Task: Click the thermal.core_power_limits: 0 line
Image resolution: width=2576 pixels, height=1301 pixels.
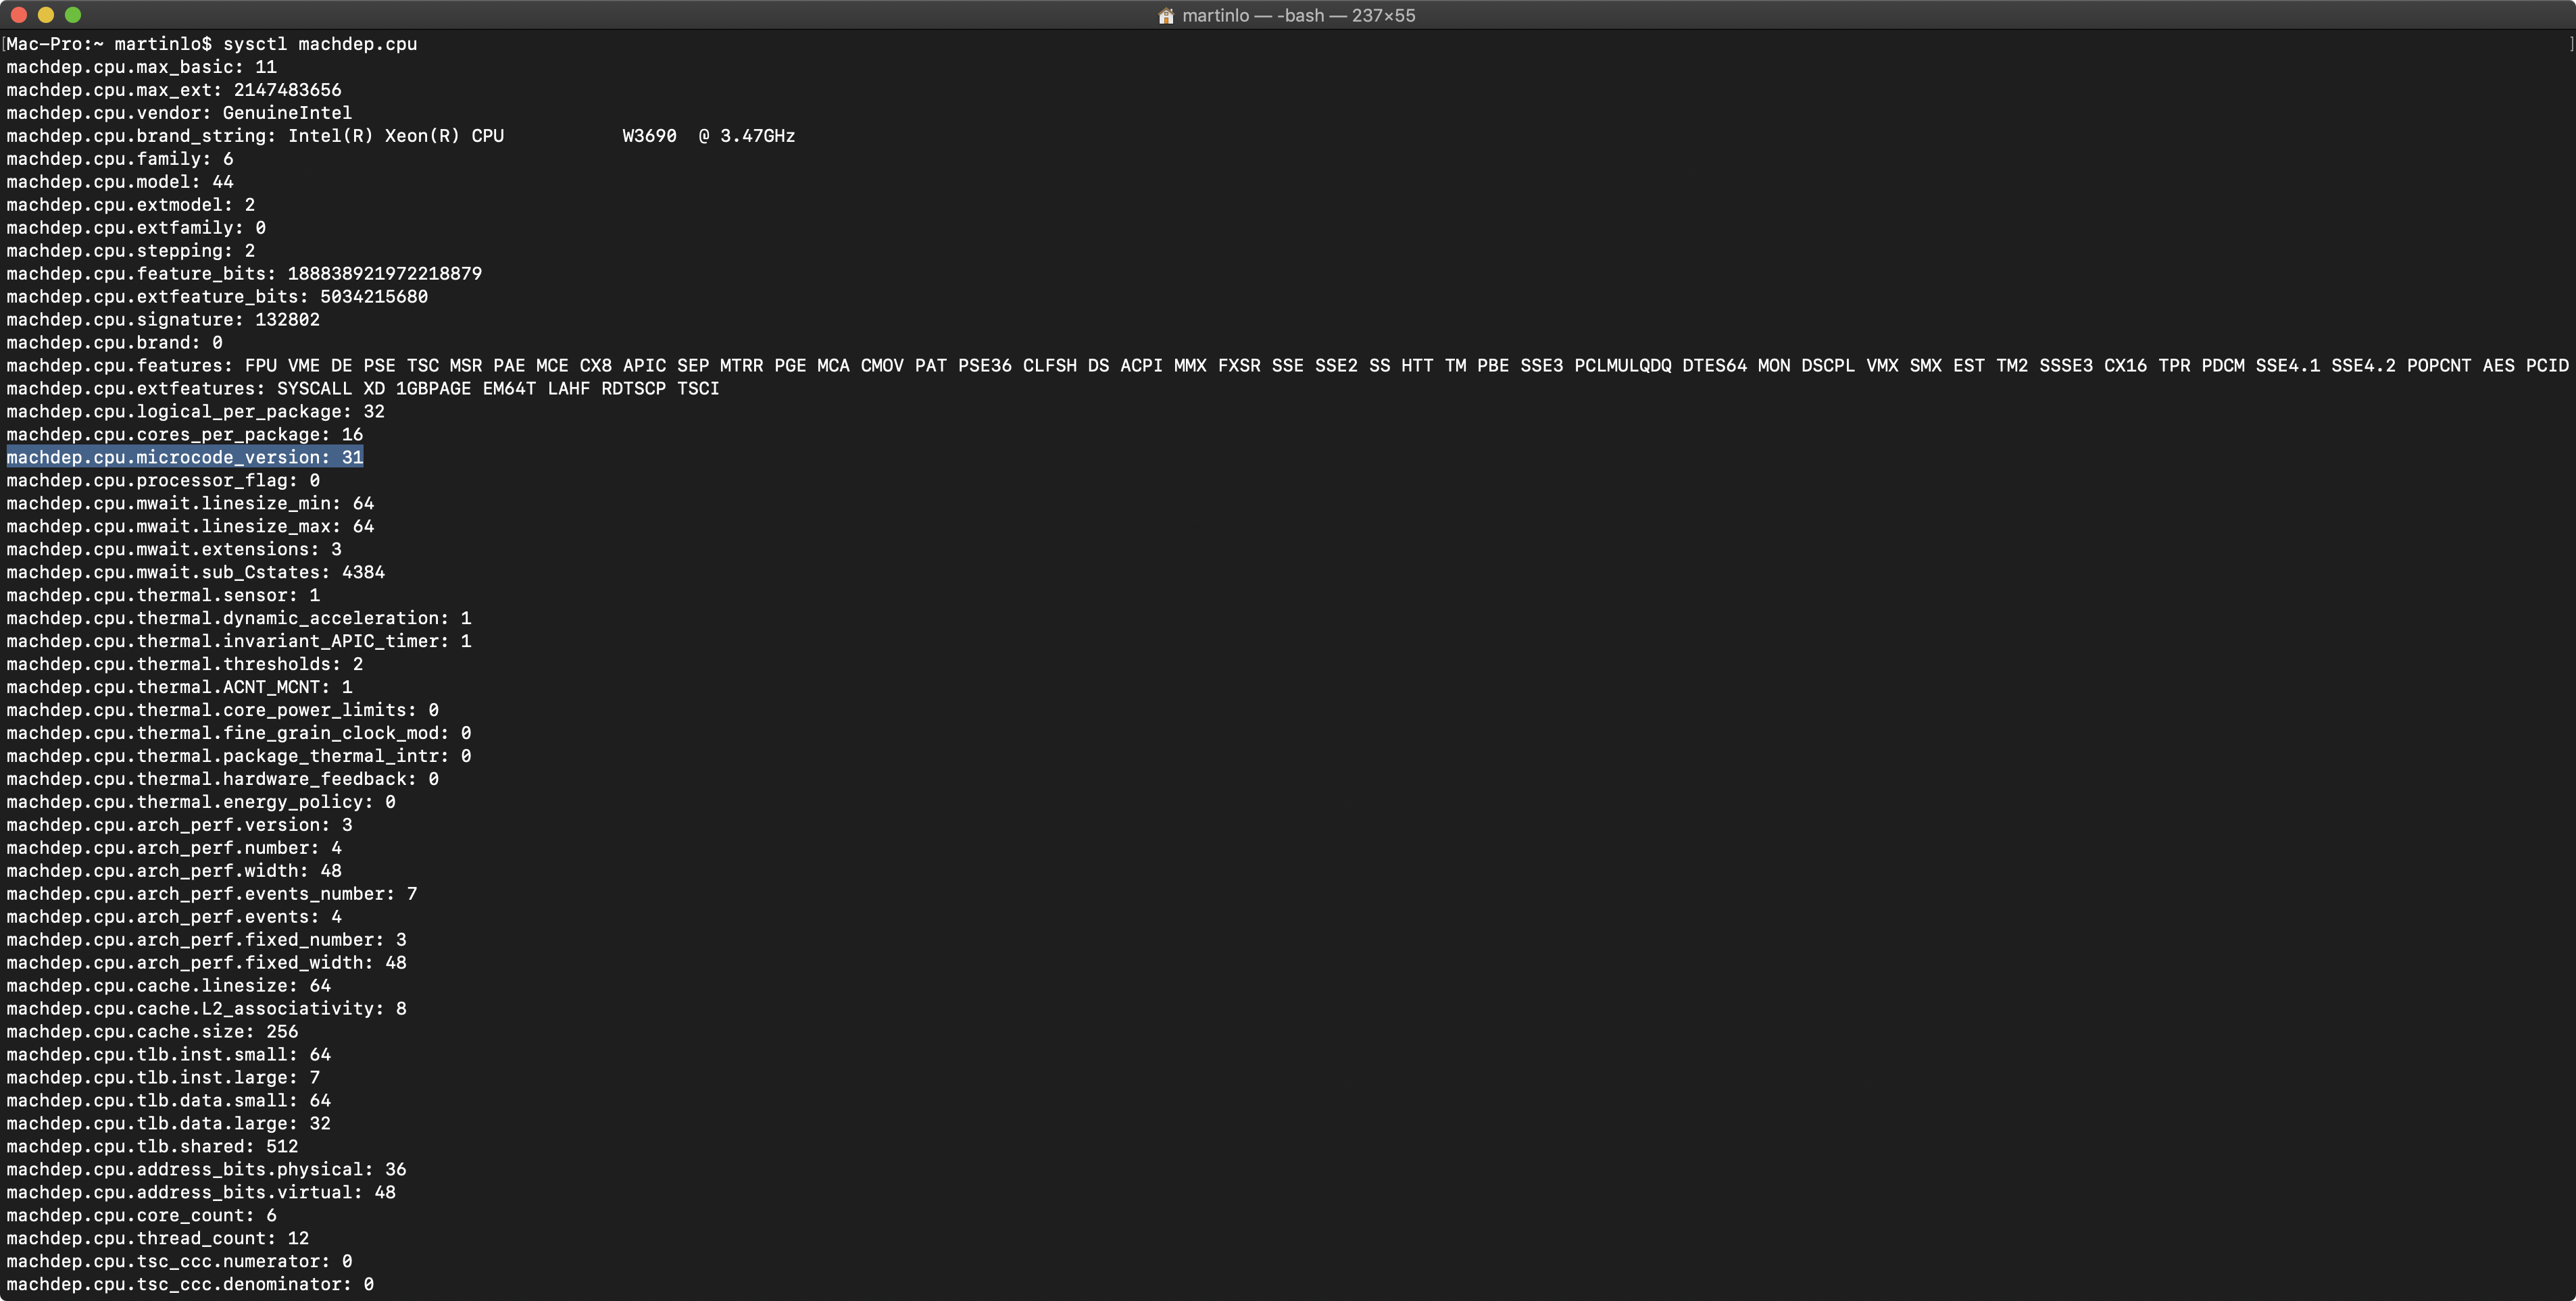Action: coord(223,711)
